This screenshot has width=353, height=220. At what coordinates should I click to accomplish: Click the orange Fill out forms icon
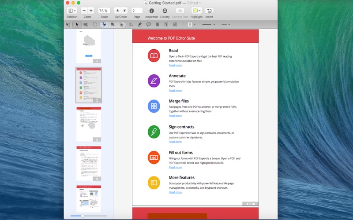[154, 158]
